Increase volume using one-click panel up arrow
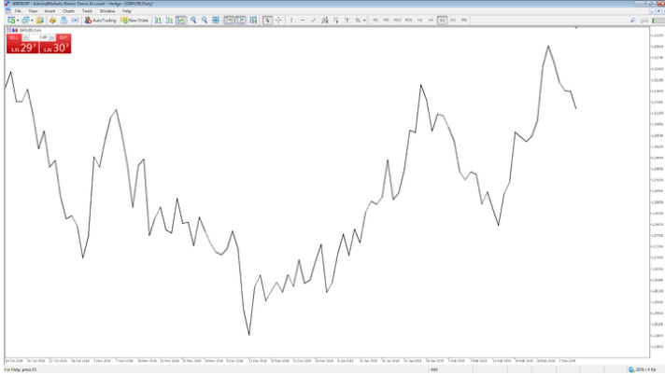 coord(51,37)
